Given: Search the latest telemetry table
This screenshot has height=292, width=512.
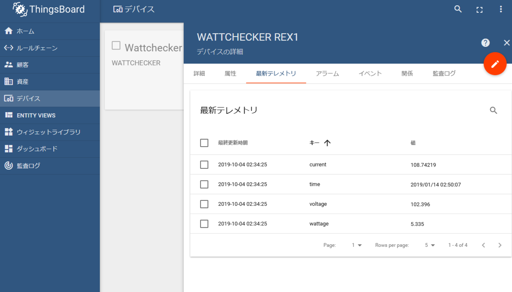Looking at the screenshot, I should pos(494,110).
